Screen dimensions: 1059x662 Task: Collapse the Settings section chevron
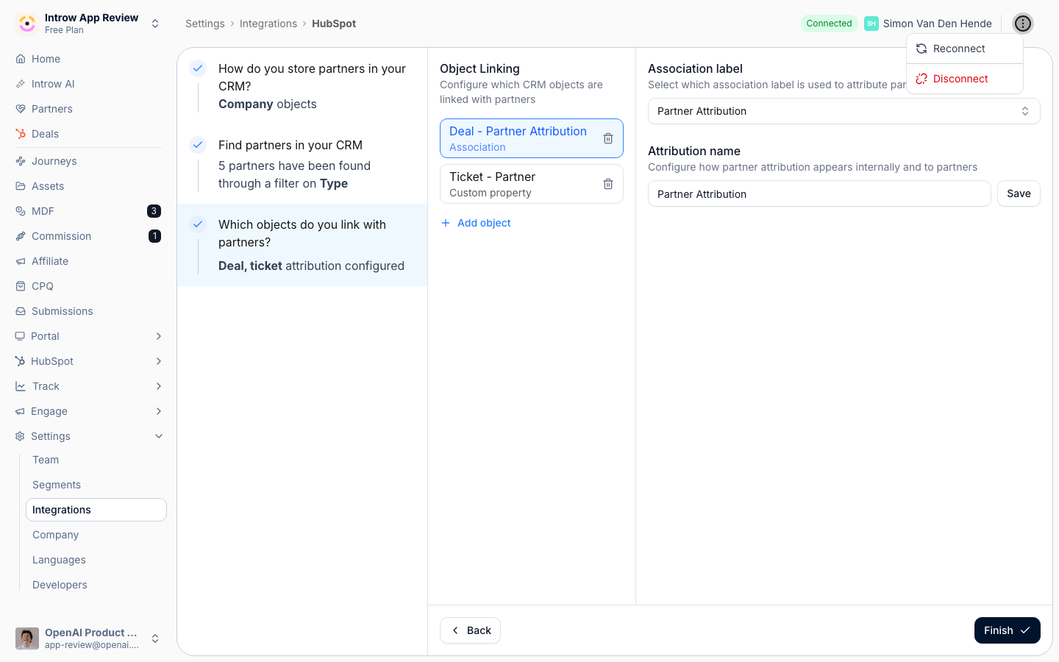159,436
